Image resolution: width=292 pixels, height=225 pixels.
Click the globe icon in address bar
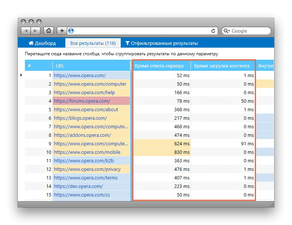[71, 31]
